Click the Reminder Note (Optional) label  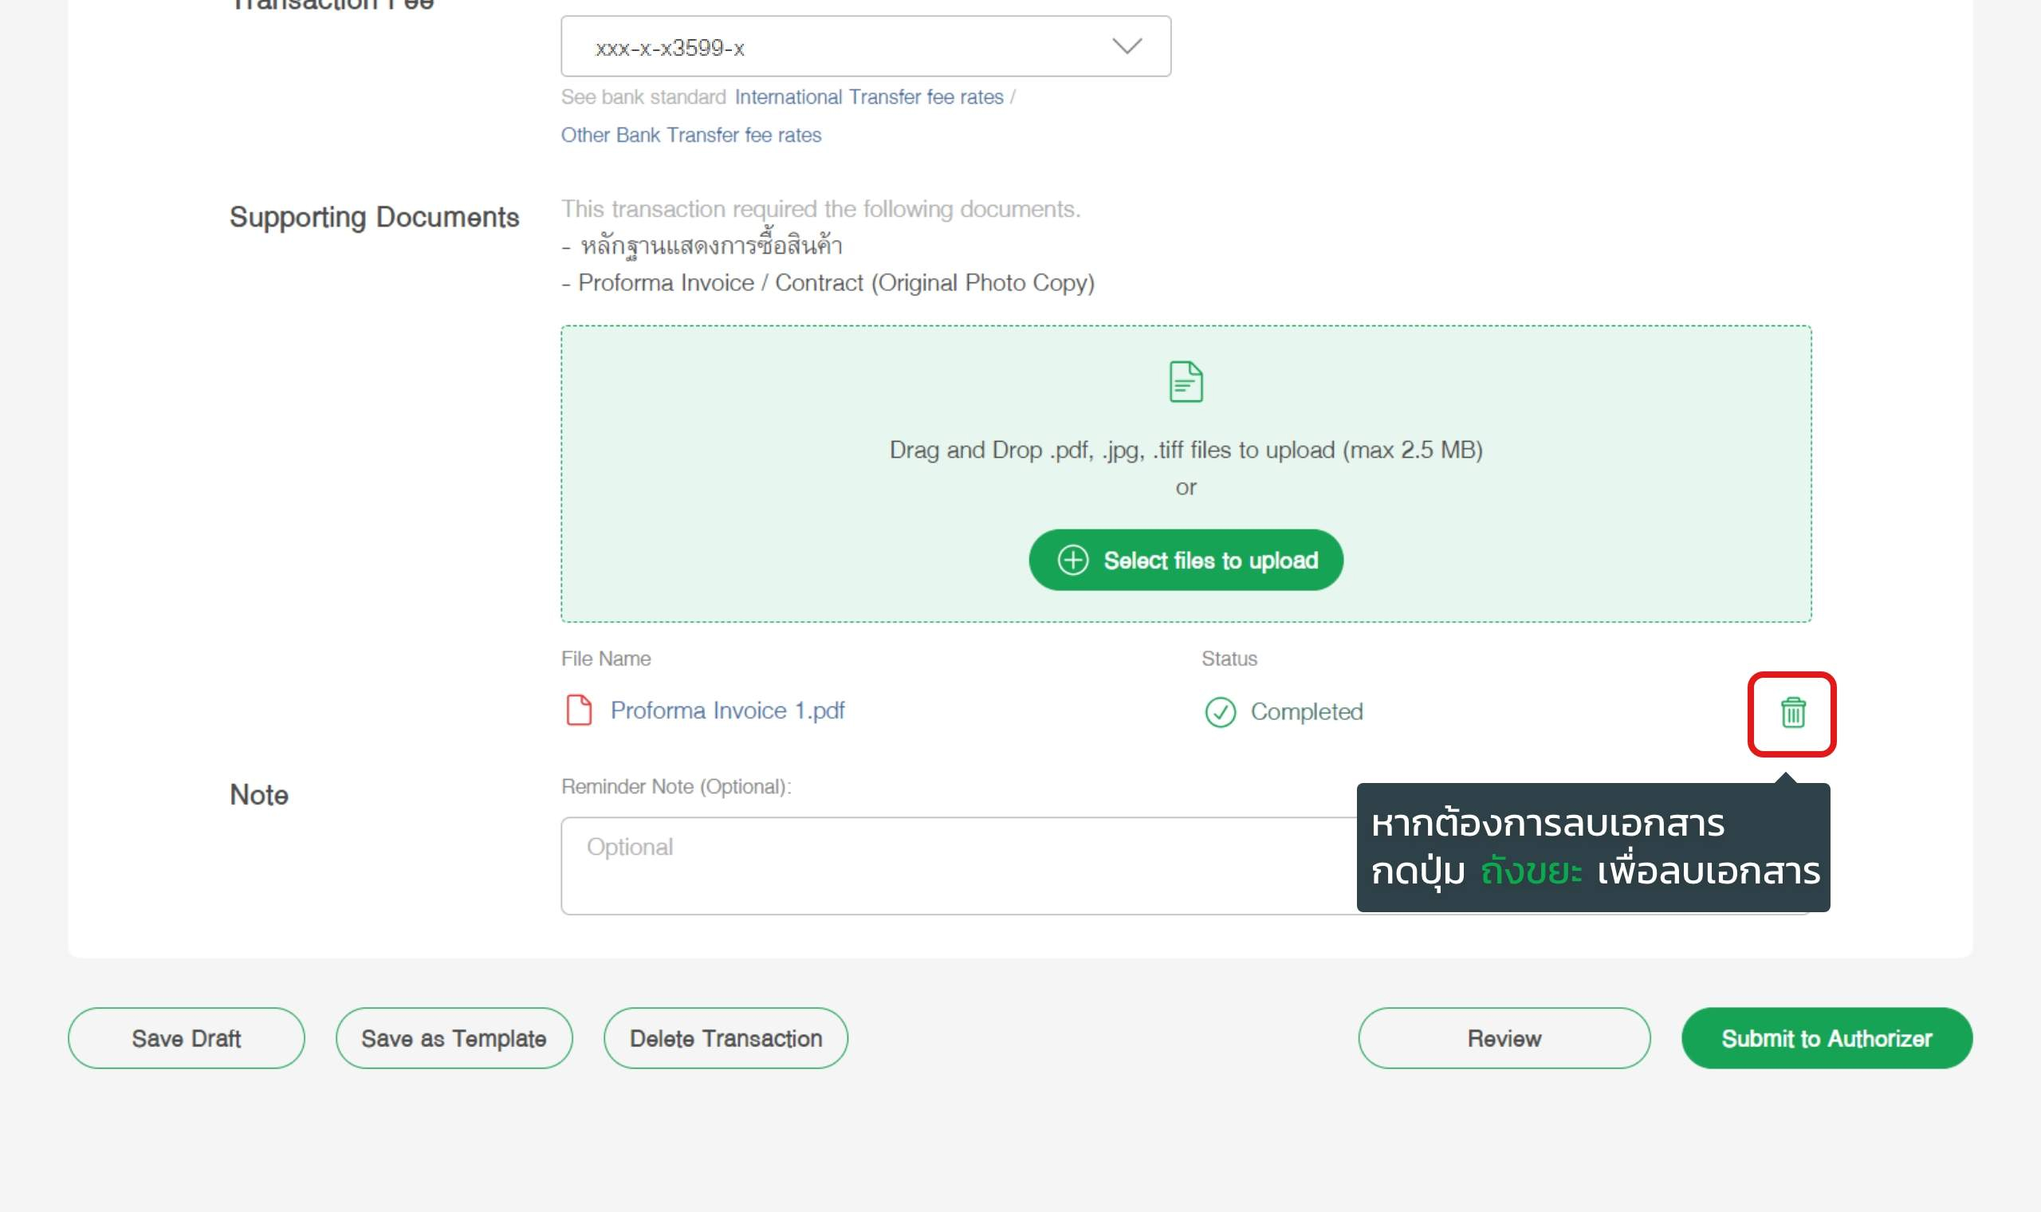tap(676, 786)
